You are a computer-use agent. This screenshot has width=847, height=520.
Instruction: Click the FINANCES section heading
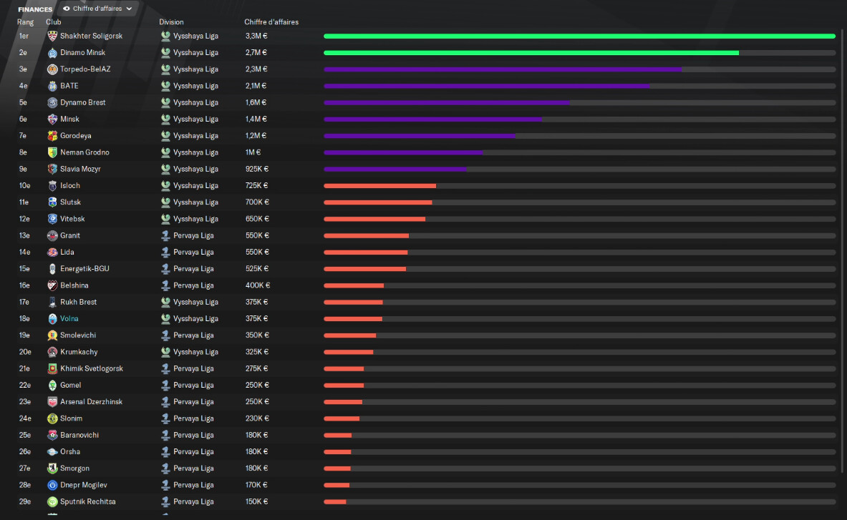tap(35, 9)
